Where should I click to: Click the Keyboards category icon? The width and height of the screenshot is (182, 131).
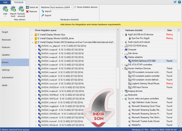click(126, 95)
